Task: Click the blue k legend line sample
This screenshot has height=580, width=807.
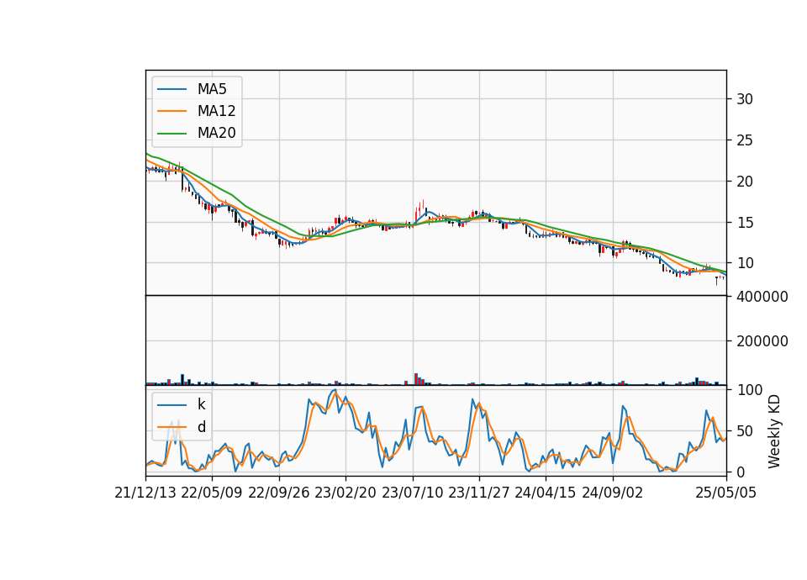Action: [x=171, y=405]
